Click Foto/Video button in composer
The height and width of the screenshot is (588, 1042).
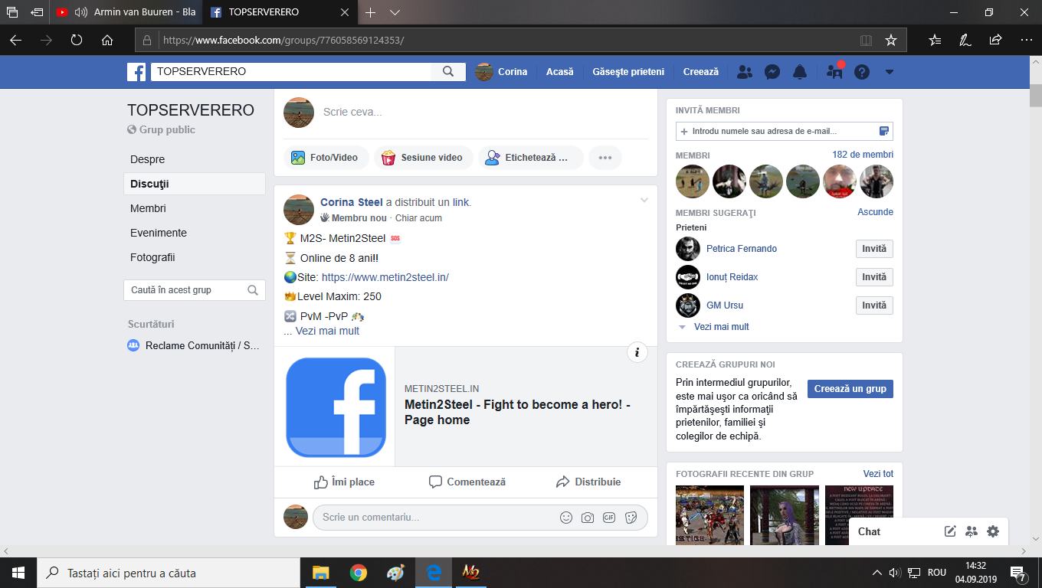pyautogui.click(x=326, y=158)
